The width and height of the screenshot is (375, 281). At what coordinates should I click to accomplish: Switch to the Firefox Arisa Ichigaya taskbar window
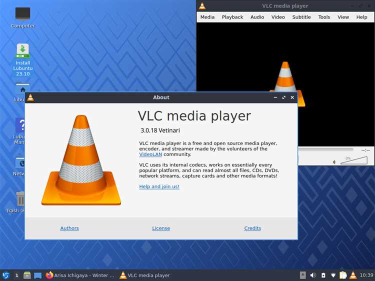tap(80, 275)
